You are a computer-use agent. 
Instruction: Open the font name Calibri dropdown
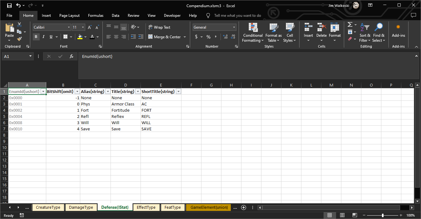[69, 27]
